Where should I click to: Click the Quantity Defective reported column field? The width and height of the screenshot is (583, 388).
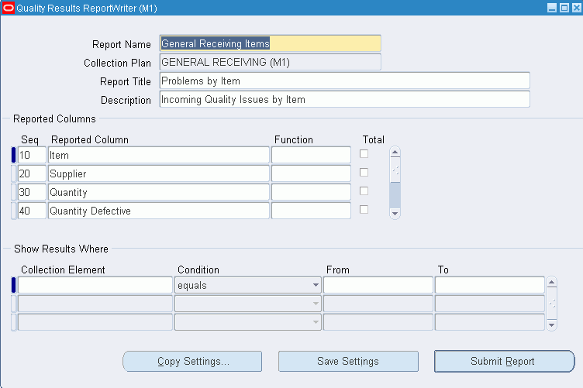pyautogui.click(x=159, y=211)
